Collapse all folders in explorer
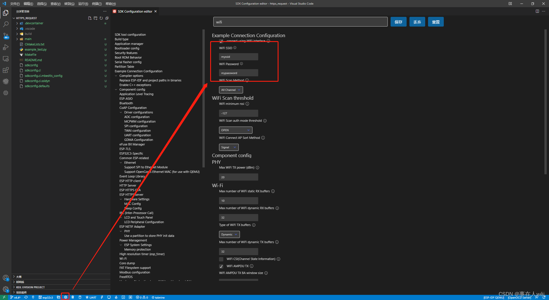 click(x=107, y=18)
